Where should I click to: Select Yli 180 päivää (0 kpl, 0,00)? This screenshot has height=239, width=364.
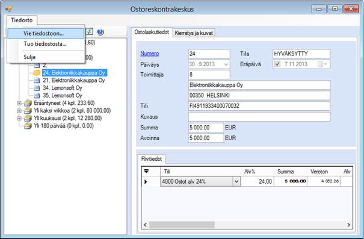64,126
